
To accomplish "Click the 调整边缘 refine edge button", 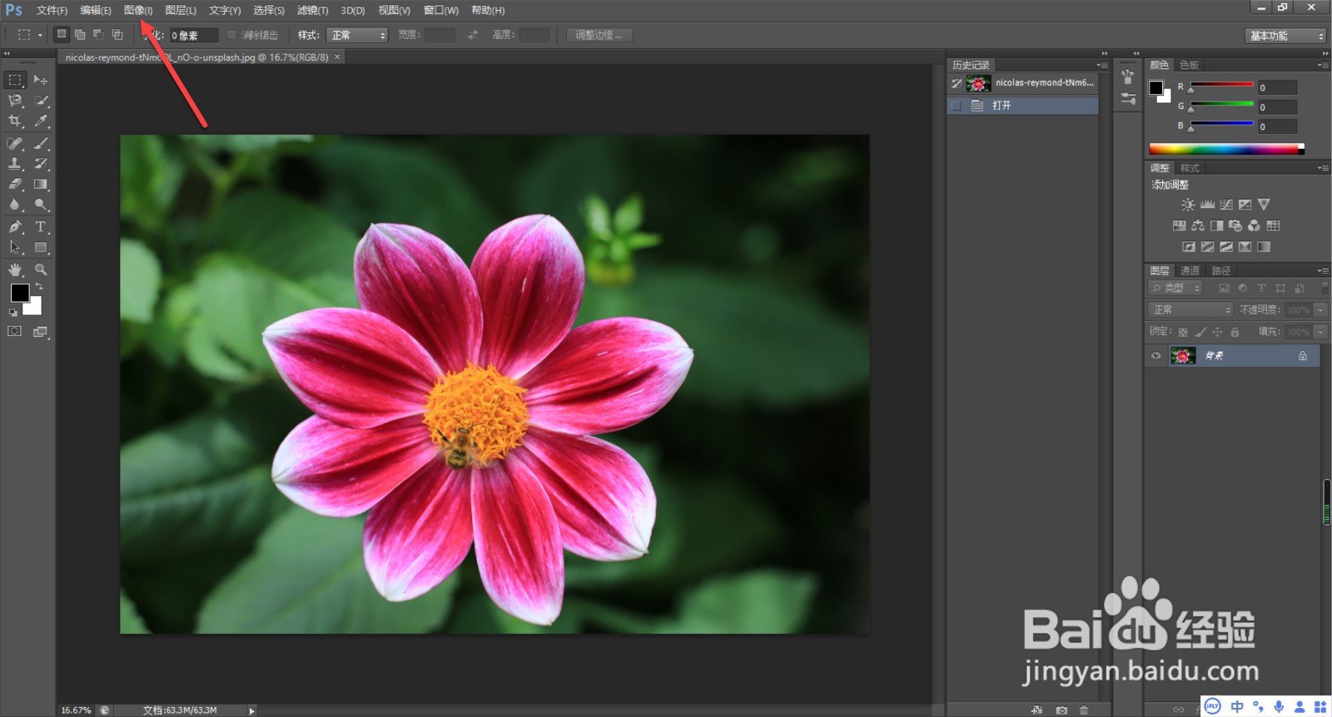I will click(x=599, y=35).
